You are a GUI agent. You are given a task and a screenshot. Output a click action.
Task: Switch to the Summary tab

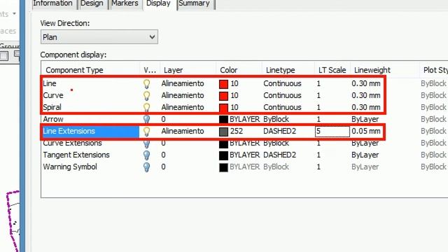click(x=195, y=3)
